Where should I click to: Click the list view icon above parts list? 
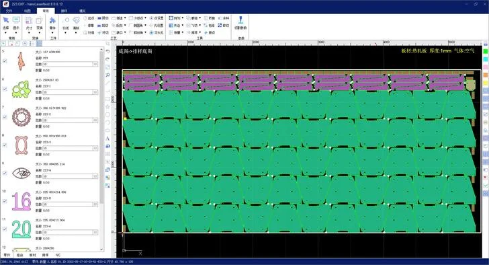(32, 44)
